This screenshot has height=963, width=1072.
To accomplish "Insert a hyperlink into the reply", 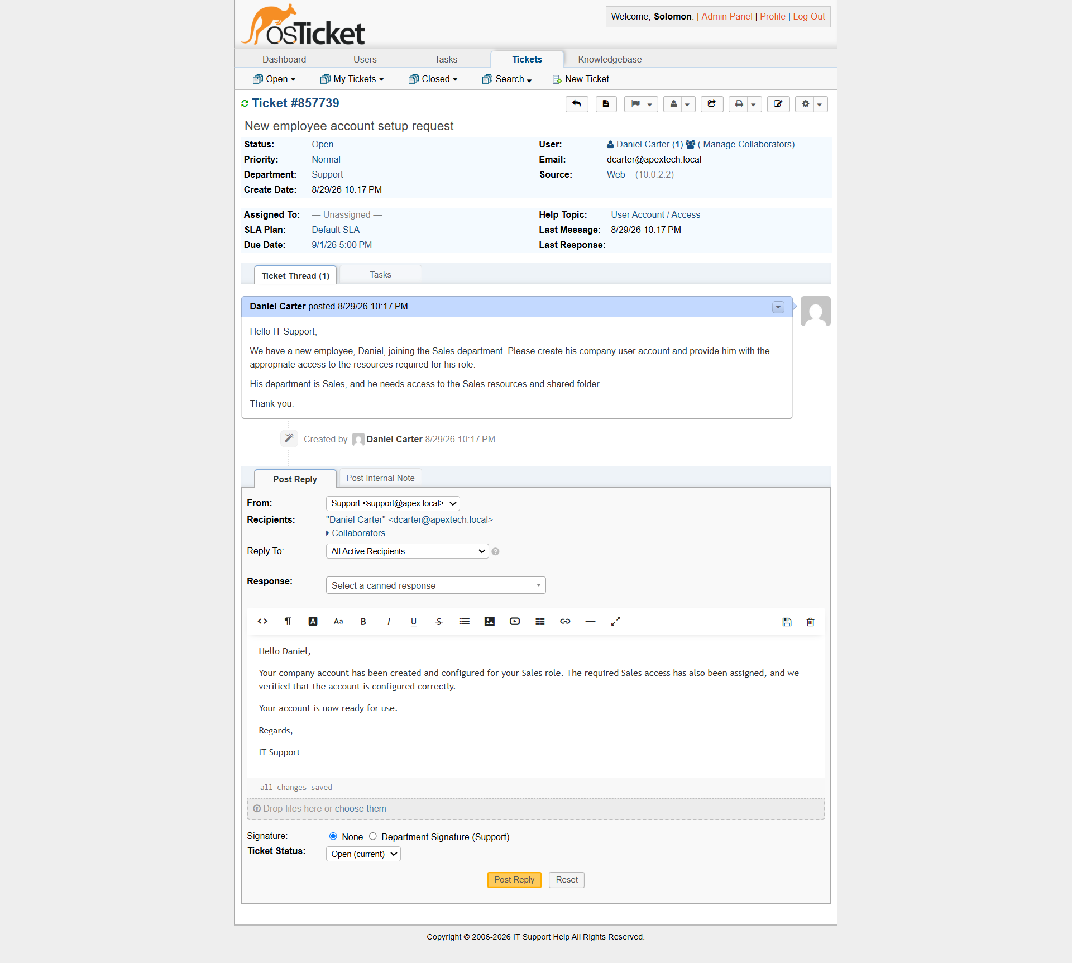I will (565, 621).
